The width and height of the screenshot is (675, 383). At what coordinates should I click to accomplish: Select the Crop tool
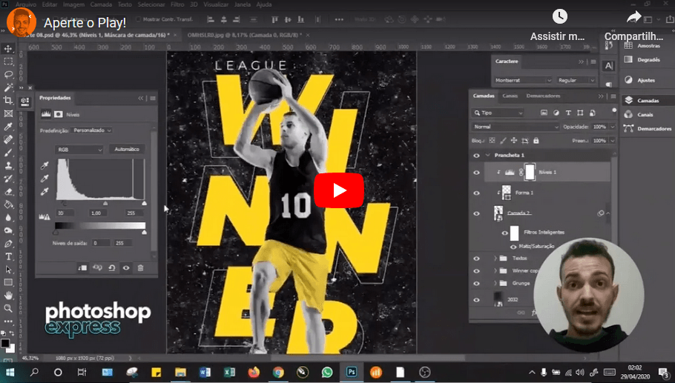click(x=8, y=100)
